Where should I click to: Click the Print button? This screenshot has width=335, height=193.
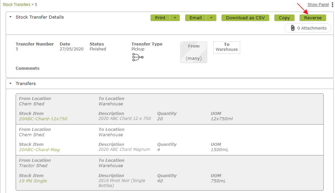coord(160,18)
